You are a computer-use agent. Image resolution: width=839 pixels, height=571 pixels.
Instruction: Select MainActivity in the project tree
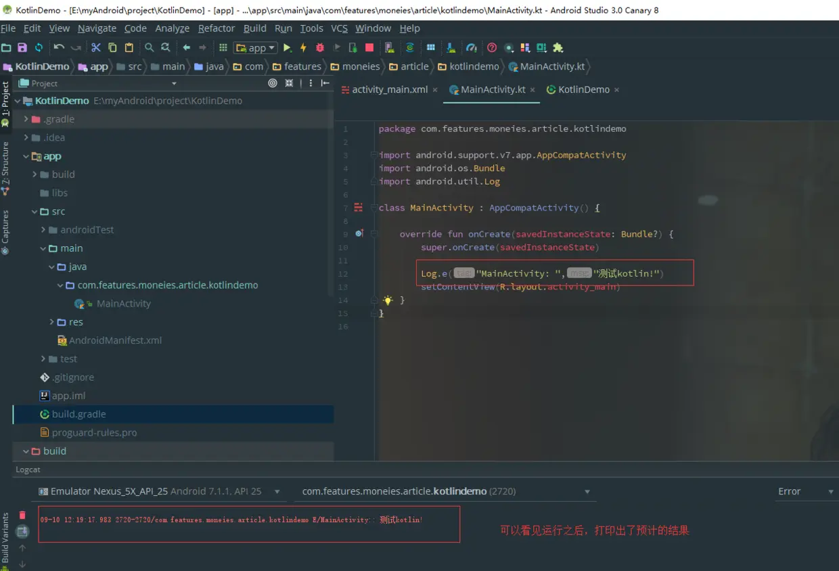pos(124,304)
